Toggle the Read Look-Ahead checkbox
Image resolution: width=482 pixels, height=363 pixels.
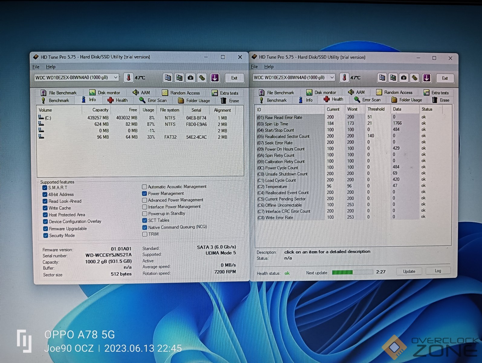[45, 201]
